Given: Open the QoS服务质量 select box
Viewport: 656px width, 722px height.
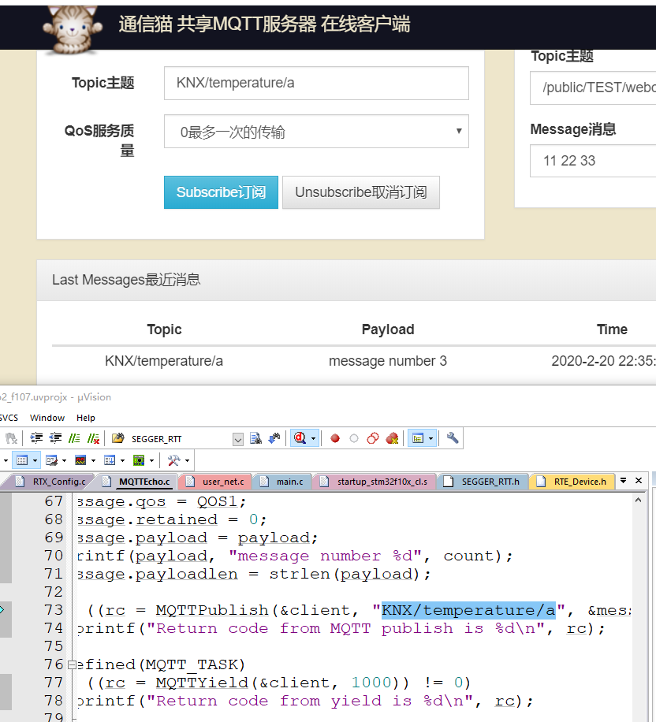Looking at the screenshot, I should 316,131.
